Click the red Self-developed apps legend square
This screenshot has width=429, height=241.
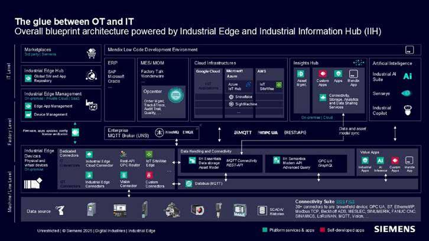(322, 230)
